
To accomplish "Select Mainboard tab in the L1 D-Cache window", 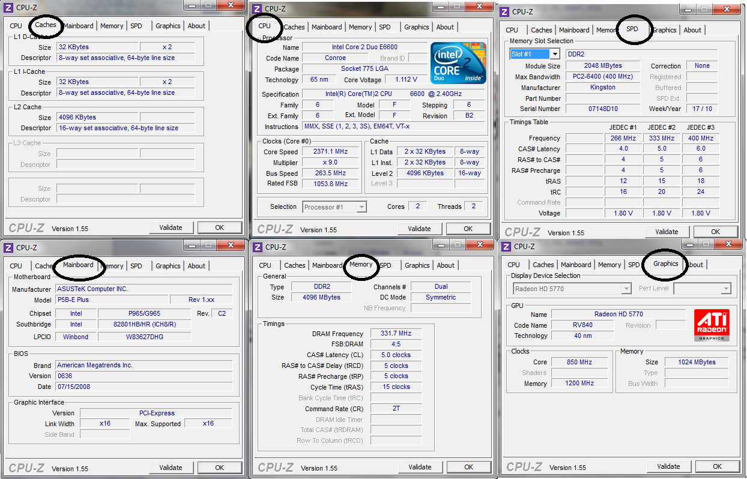I will pos(79,26).
